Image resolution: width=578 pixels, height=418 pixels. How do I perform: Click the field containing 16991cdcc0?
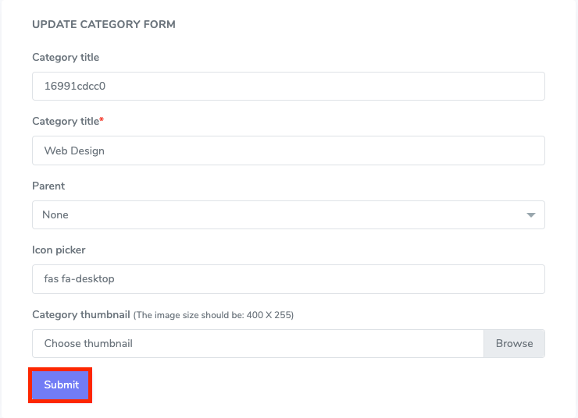287,87
